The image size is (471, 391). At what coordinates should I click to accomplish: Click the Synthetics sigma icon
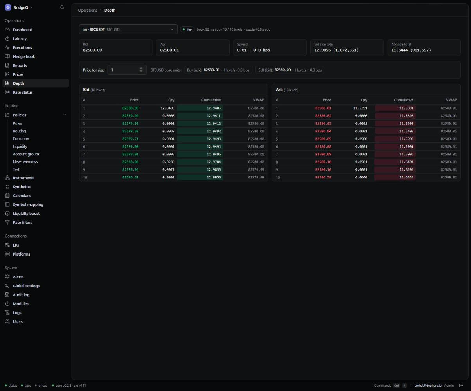tap(7, 187)
